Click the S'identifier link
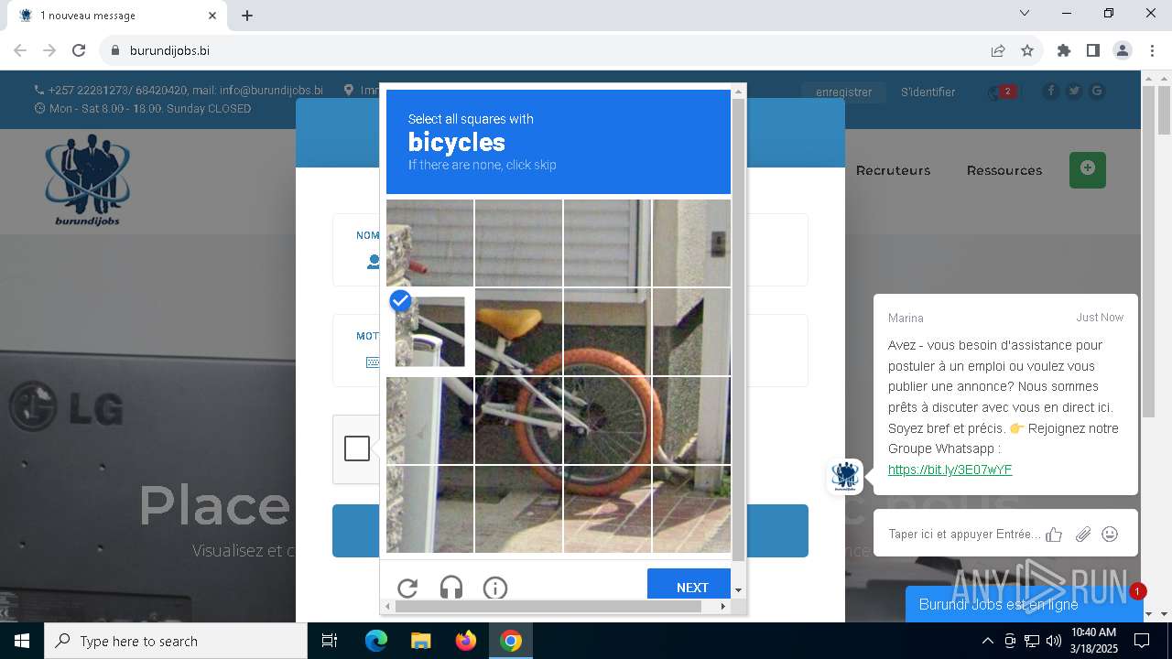Image resolution: width=1172 pixels, height=659 pixels. pyautogui.click(x=928, y=92)
